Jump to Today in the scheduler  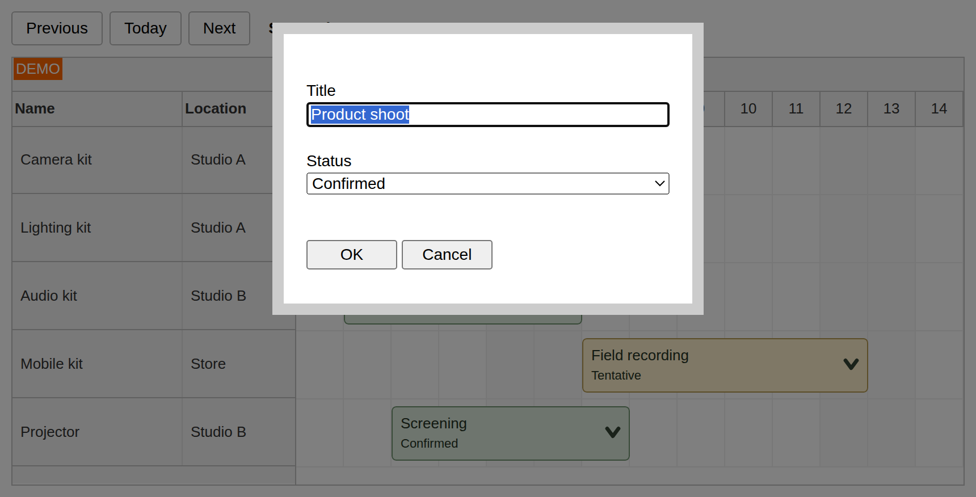tap(145, 28)
